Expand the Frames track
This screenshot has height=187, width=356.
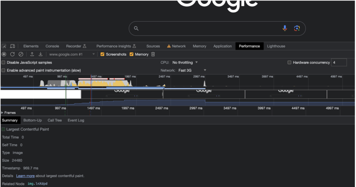[x=2, y=113]
